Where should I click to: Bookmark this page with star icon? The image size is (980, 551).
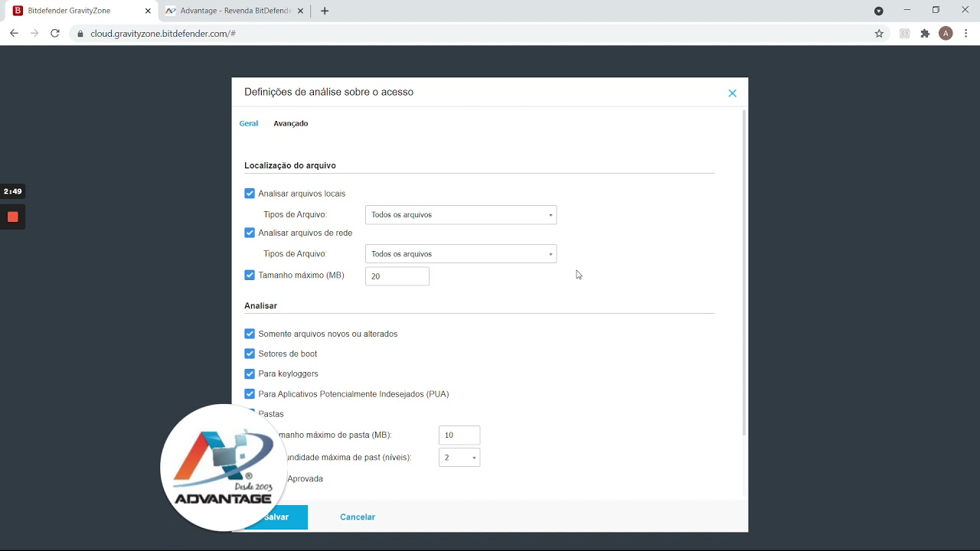(879, 34)
